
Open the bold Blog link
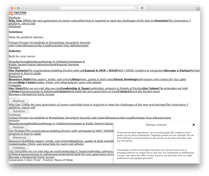(76, 79)
